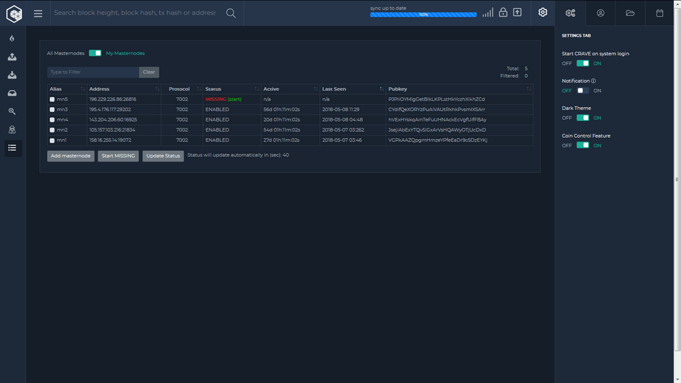Open the anonymous agent sidebar icon

[x=12, y=130]
